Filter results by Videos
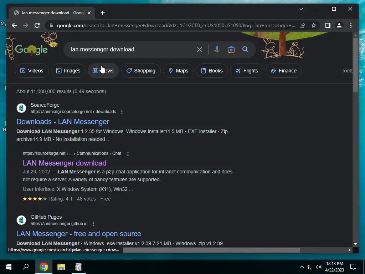This screenshot has height=274, width=365. click(32, 71)
